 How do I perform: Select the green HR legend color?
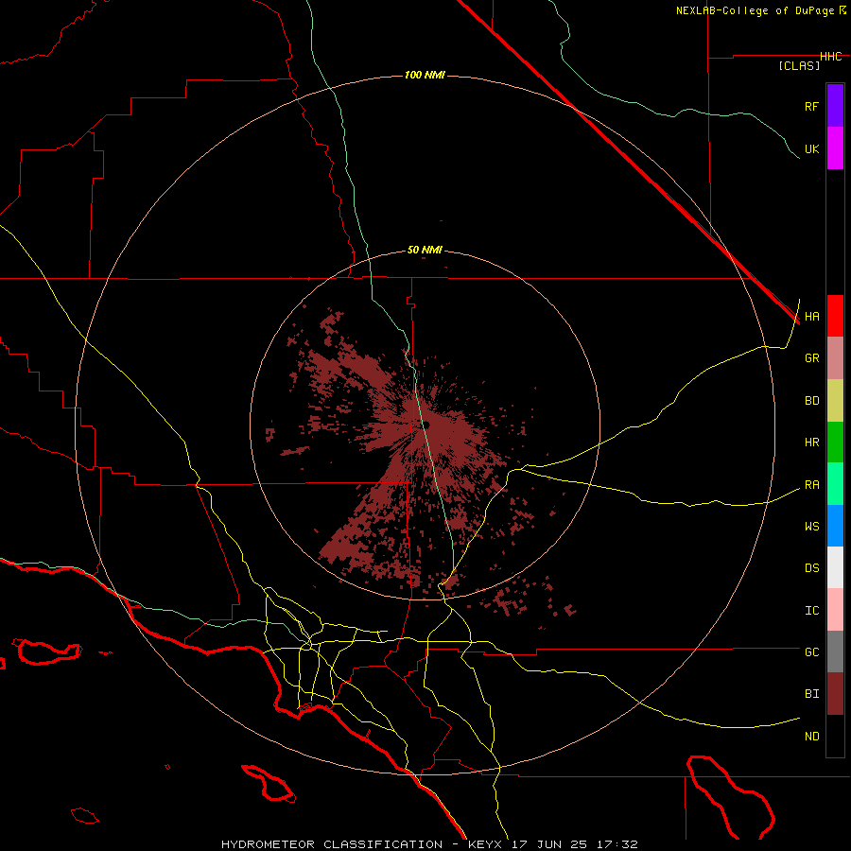click(835, 443)
